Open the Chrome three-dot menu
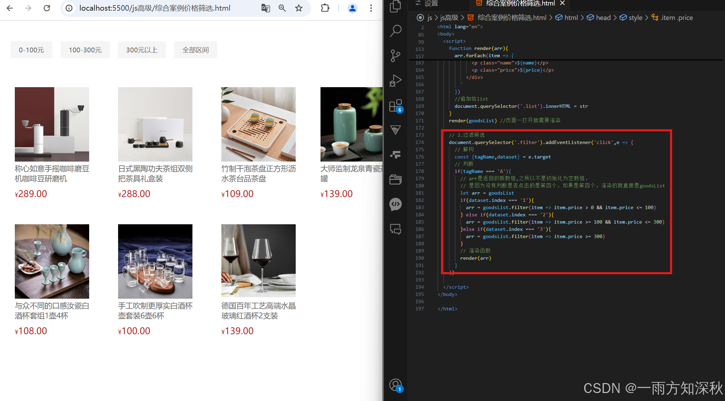 [371, 8]
